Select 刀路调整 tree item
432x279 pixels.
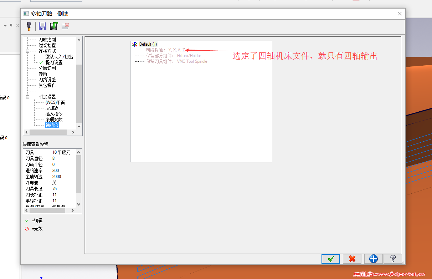[47, 80]
